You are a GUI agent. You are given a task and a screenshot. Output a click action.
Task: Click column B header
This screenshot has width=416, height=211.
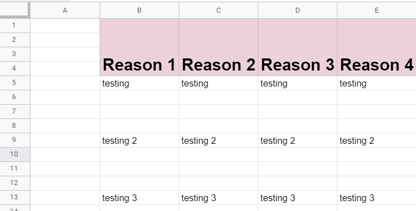(x=139, y=10)
